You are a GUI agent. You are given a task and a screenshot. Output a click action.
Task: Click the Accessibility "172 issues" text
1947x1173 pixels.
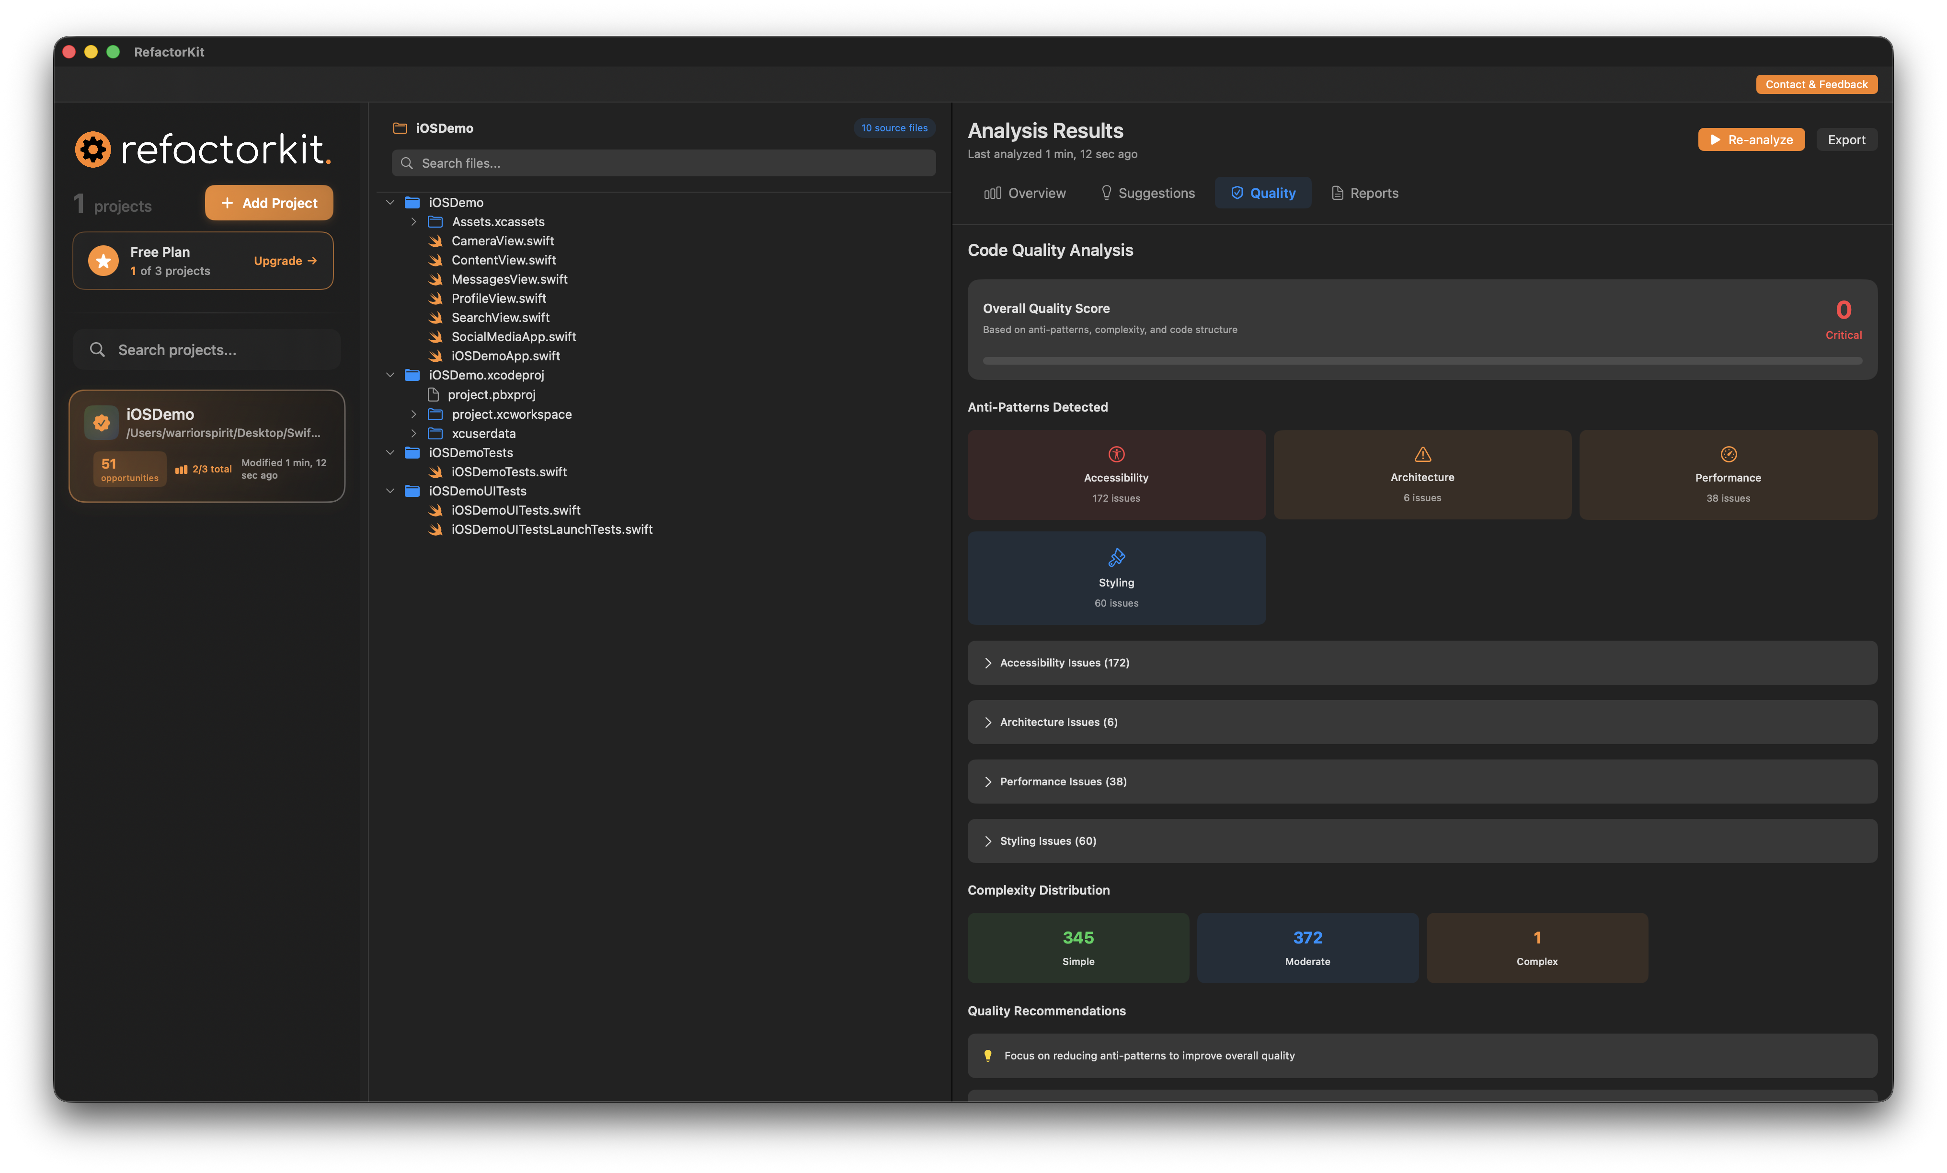[1116, 498]
